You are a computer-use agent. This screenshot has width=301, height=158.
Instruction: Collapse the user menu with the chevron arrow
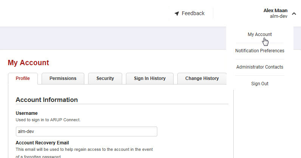(x=294, y=14)
